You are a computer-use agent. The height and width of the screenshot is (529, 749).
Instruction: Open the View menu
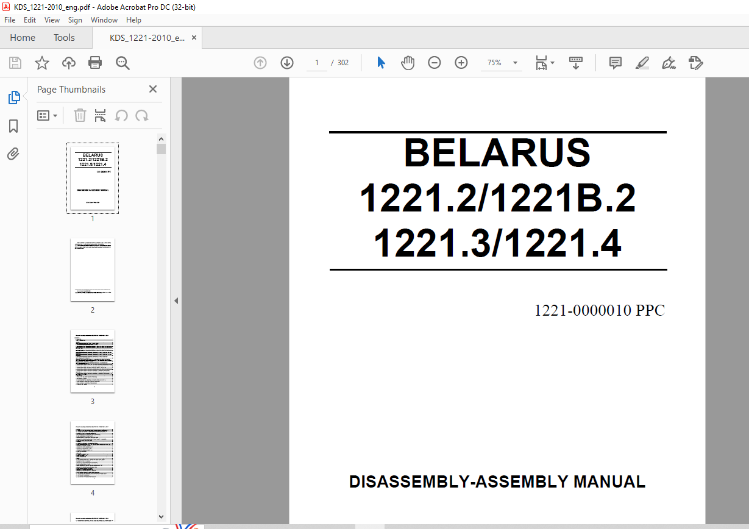point(52,20)
